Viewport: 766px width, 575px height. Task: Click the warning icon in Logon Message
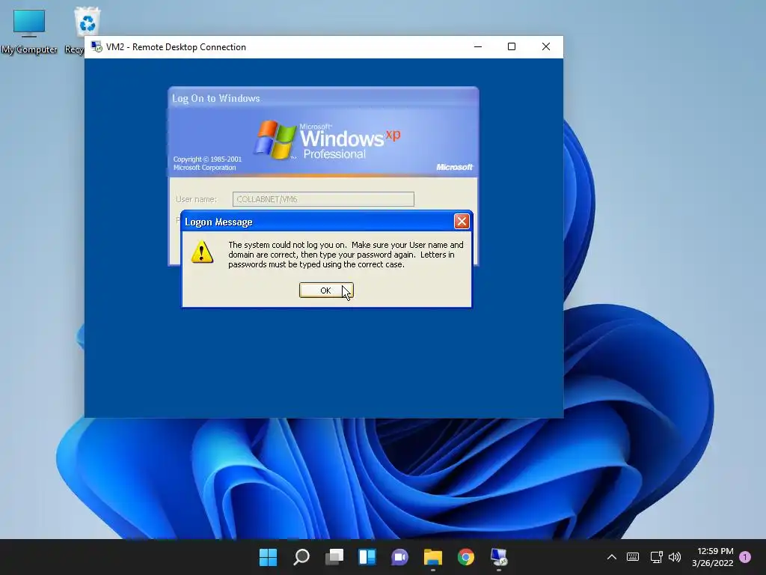202,252
